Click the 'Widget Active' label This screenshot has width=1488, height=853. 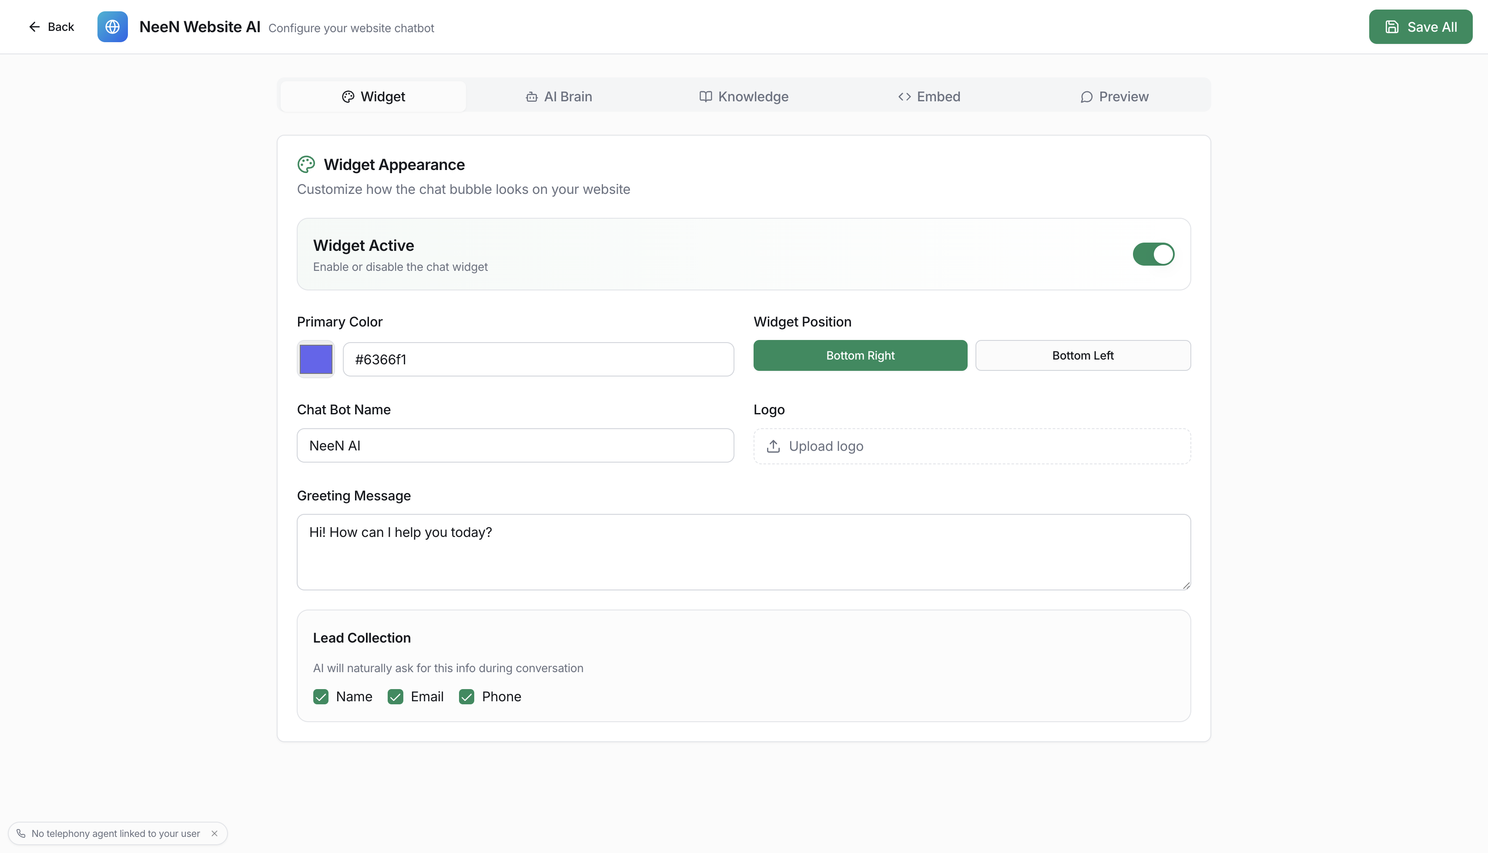tap(363, 246)
